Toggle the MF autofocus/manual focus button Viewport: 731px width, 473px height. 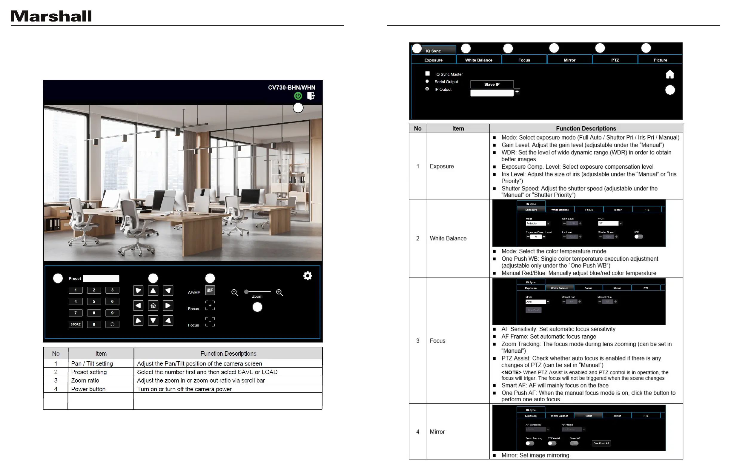pyautogui.click(x=210, y=290)
